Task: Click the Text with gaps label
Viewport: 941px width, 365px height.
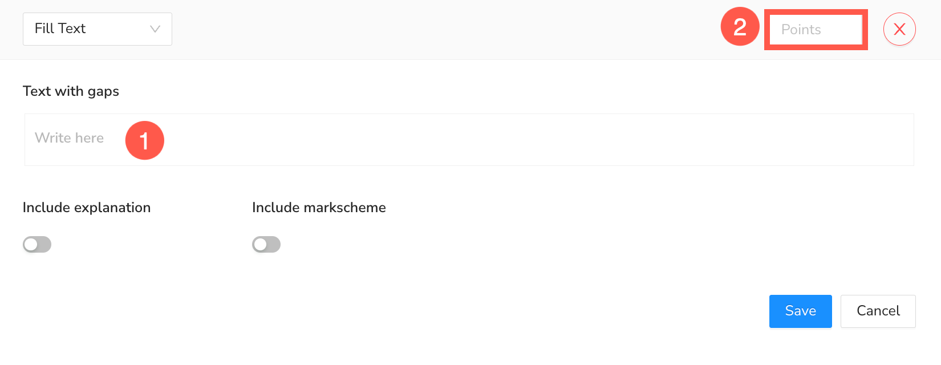Action: (71, 91)
